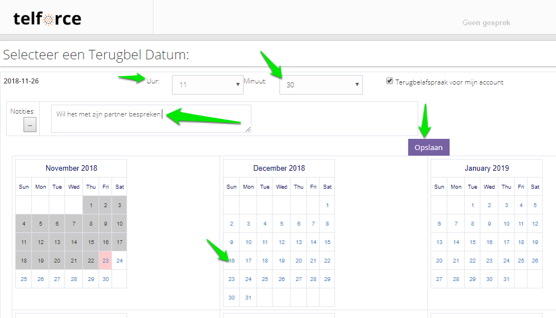
Task: Click the purple Opslaan button
Action: pyautogui.click(x=428, y=148)
